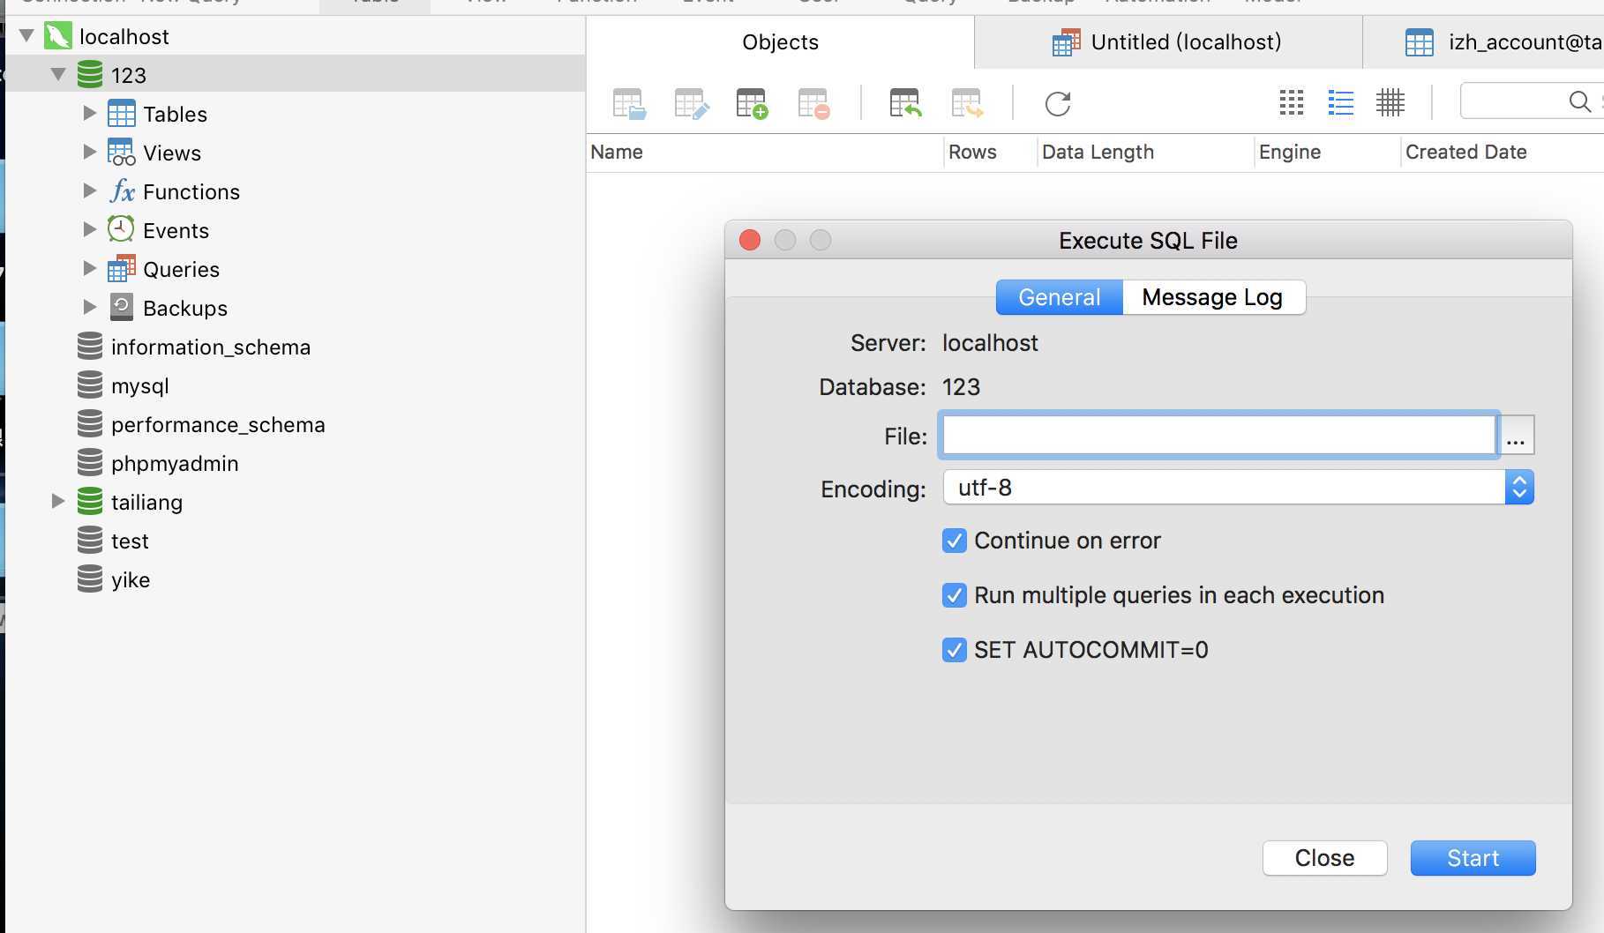Click the file browse ellipsis button
This screenshot has height=933, width=1604.
(x=1517, y=436)
